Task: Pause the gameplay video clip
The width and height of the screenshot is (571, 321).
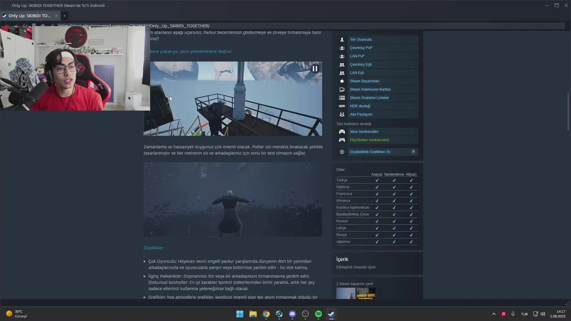Action: pyautogui.click(x=315, y=69)
